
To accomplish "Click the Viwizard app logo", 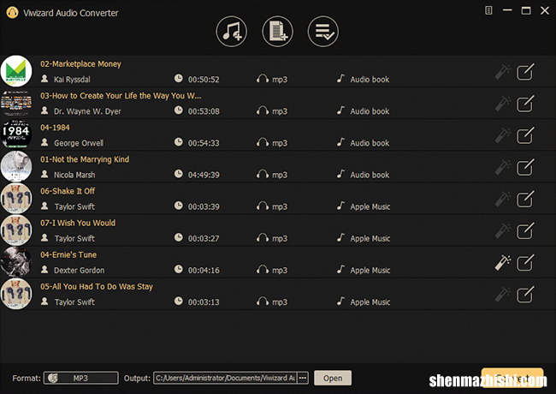I will [13, 13].
